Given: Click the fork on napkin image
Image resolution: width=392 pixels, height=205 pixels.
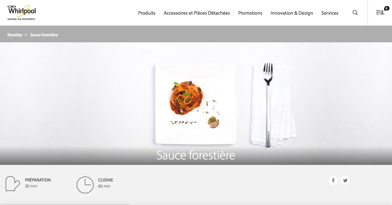Looking at the screenshot, I should tap(273, 105).
